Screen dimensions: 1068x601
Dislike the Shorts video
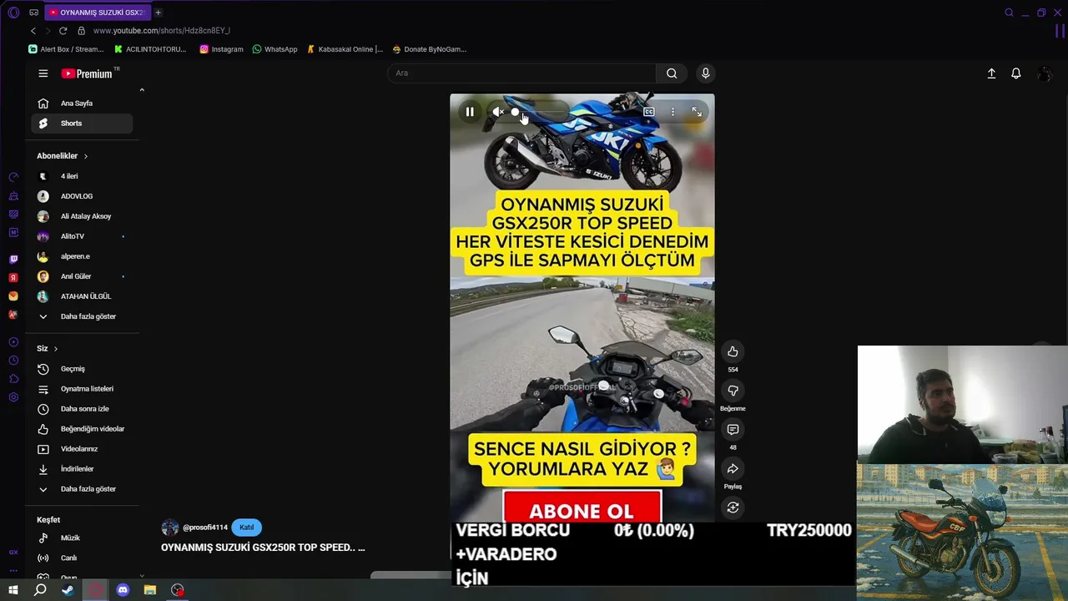point(733,391)
